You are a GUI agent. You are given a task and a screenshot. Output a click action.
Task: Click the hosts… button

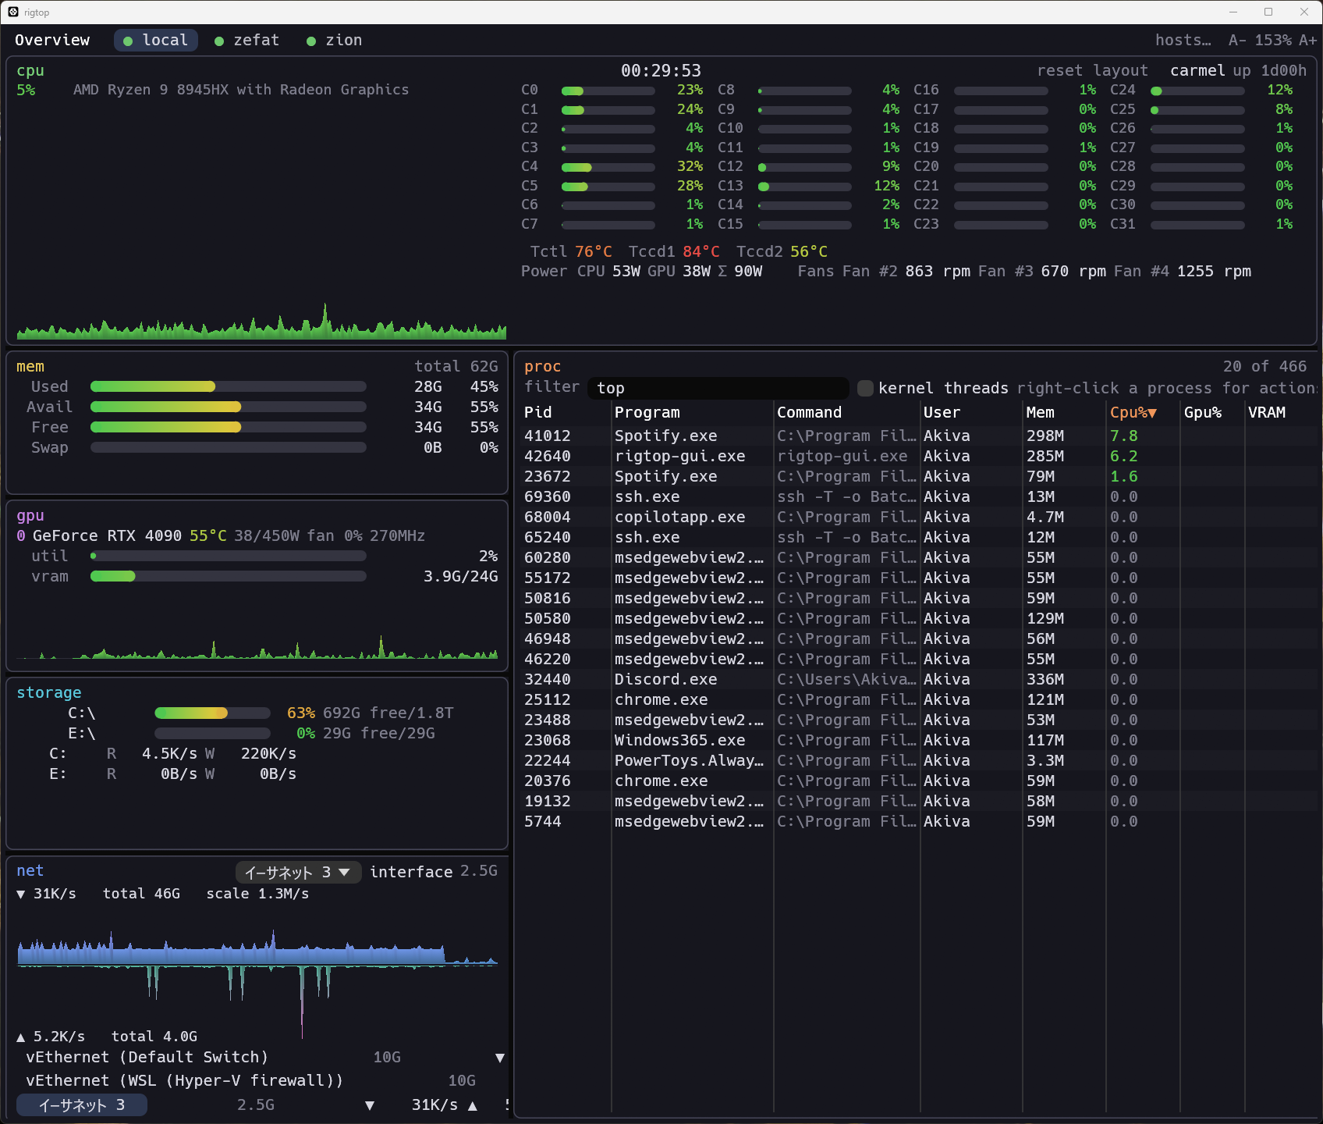click(x=1183, y=40)
